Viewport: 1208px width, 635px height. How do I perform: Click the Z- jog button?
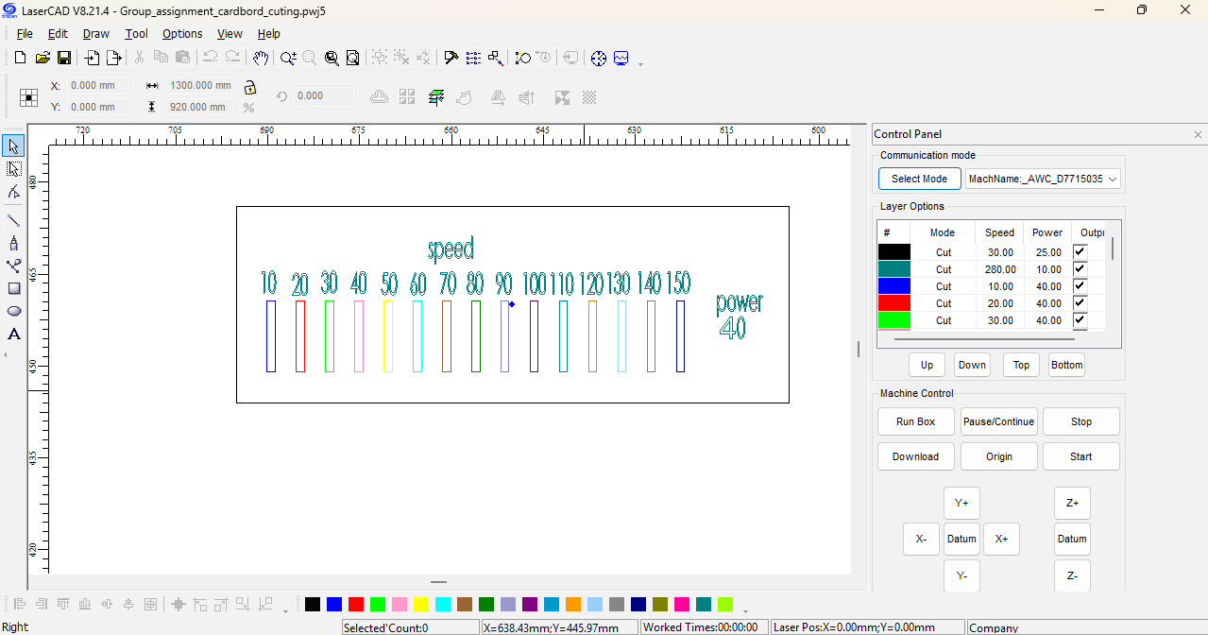click(1072, 575)
